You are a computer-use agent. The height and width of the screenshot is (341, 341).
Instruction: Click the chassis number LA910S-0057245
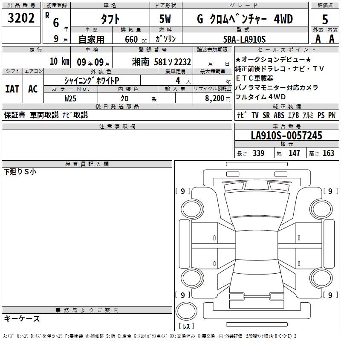click(286, 136)
